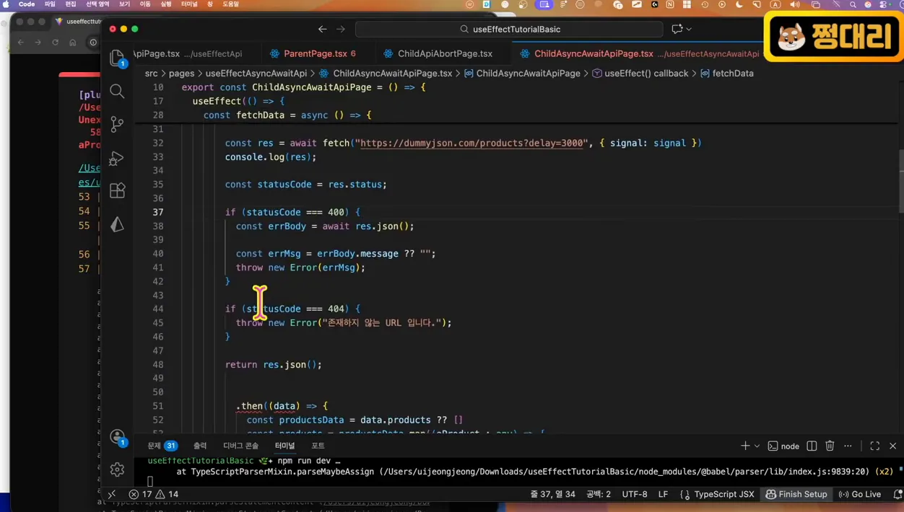The width and height of the screenshot is (904, 512).
Task: Click the src breadcrumb
Action: point(151,73)
